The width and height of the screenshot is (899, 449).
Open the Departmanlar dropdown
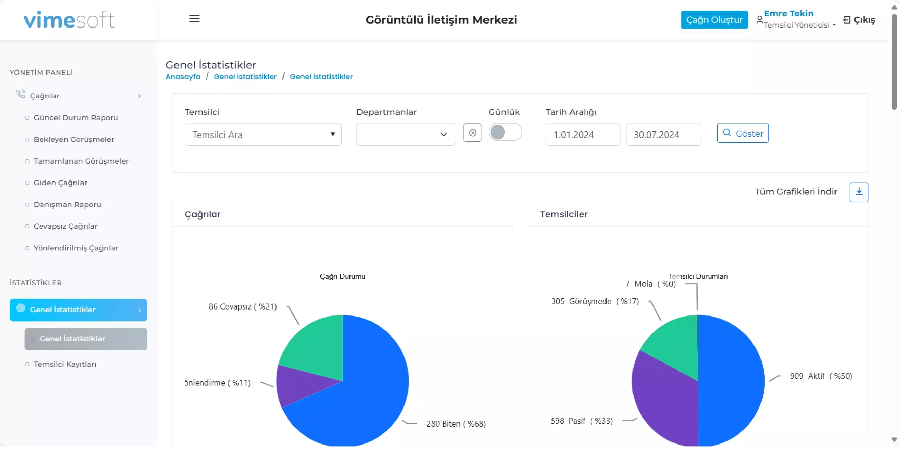pyautogui.click(x=406, y=134)
